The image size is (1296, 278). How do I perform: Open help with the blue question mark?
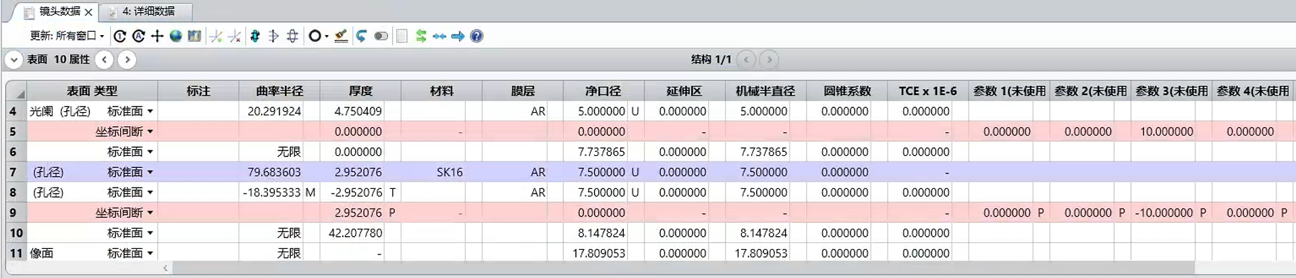coord(477,36)
